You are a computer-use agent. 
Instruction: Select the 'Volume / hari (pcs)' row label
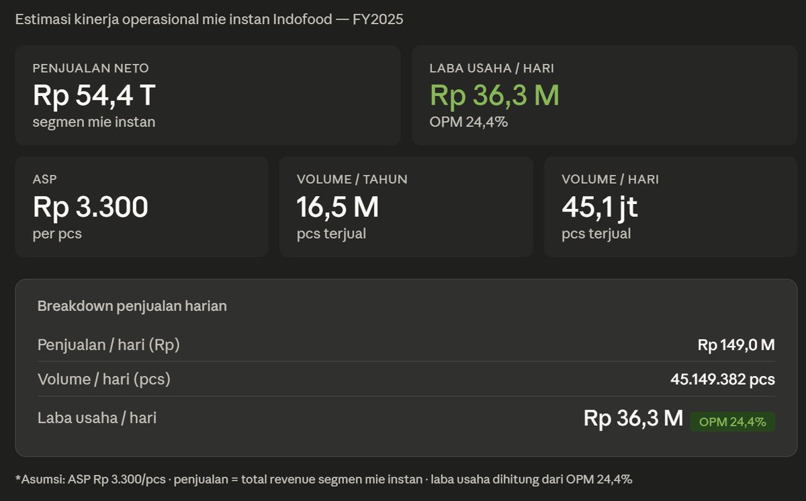[x=104, y=379]
